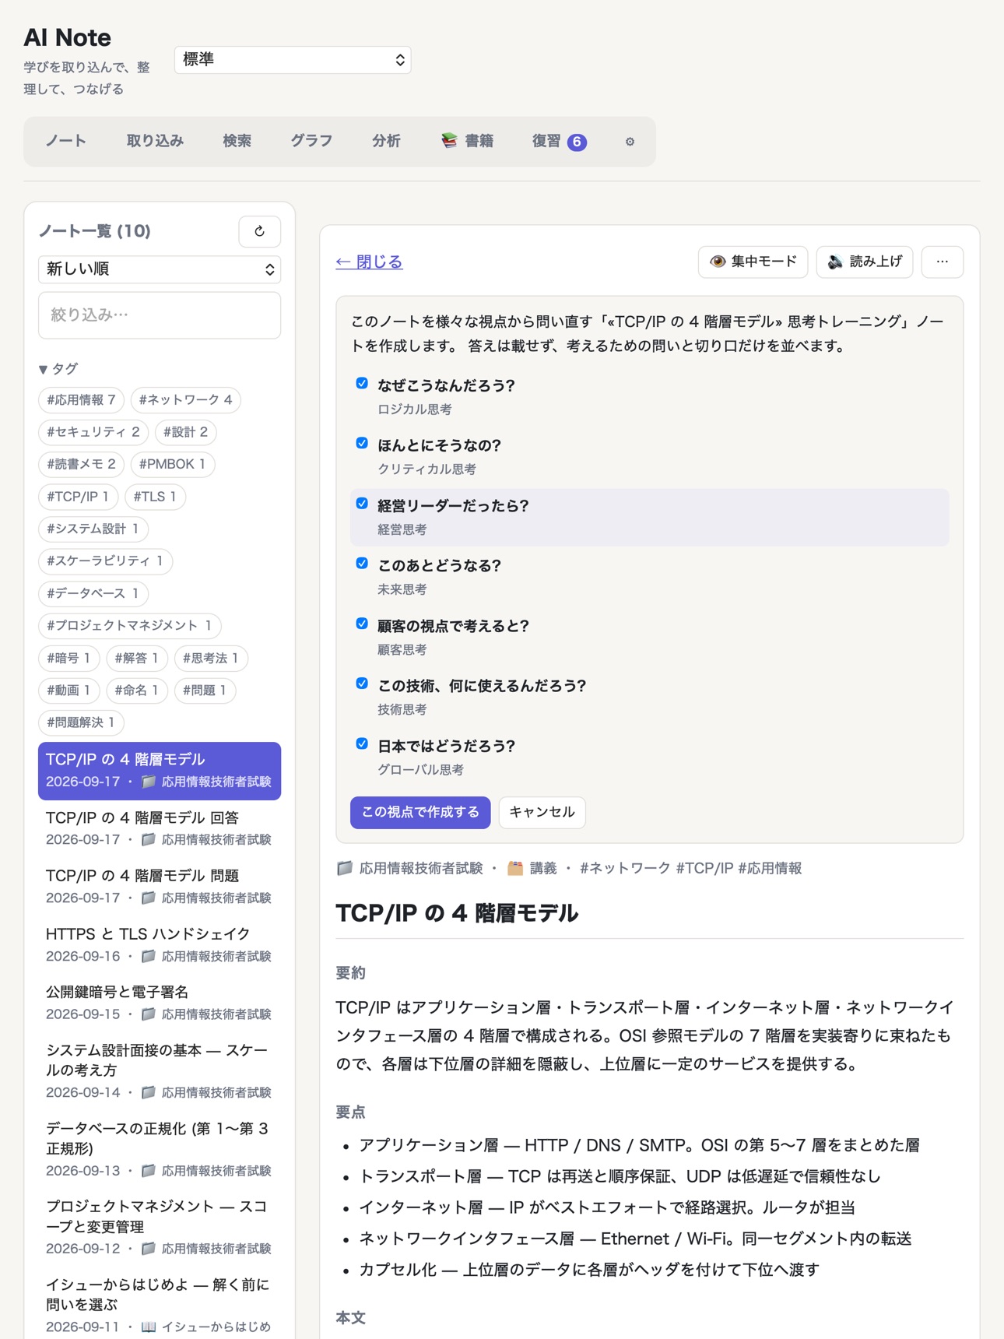The height and width of the screenshot is (1339, 1004).
Task: Open the システム設計面接の基本 note
Action: click(x=160, y=1071)
